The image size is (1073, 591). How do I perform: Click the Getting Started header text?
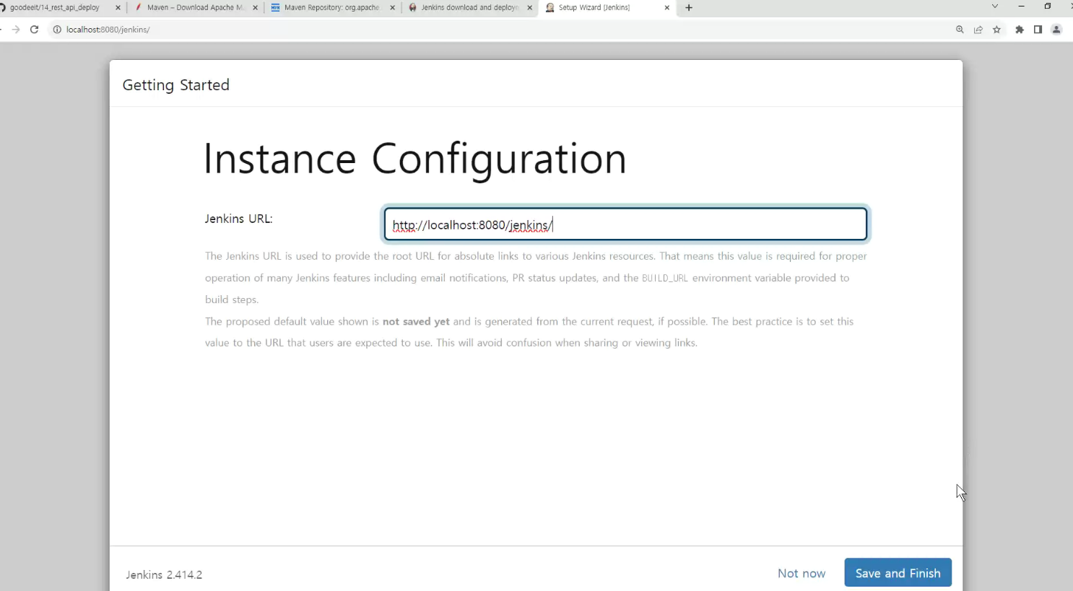click(x=176, y=85)
